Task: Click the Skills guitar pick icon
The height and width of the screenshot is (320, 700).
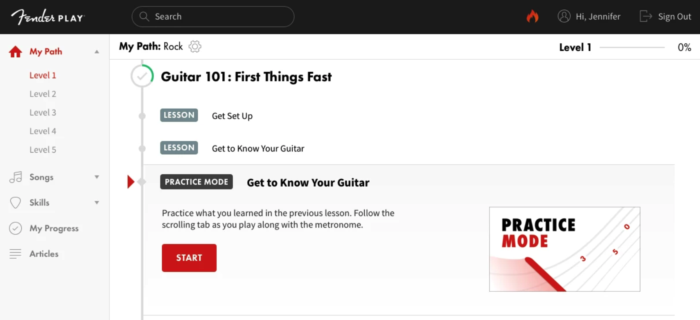Action: [x=16, y=203]
